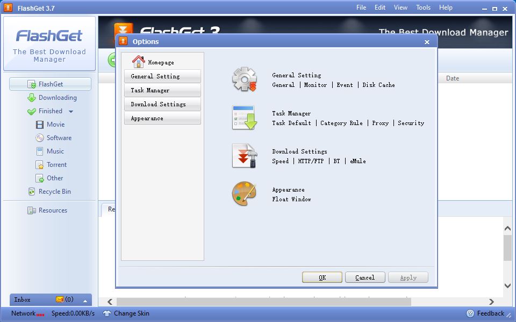
Task: Switch to General Setting section in Options
Action: click(x=162, y=76)
